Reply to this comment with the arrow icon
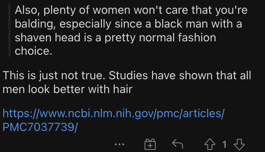This screenshot has height=152, width=265. [178, 144]
